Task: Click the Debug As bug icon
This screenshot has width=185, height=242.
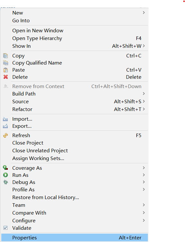Action: pos(5,182)
